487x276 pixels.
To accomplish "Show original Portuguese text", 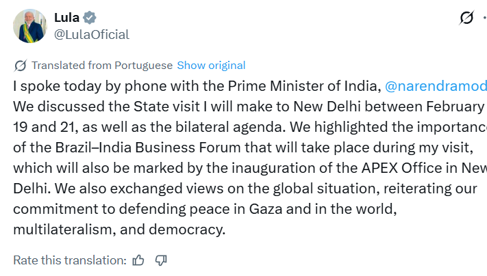I will (211, 66).
